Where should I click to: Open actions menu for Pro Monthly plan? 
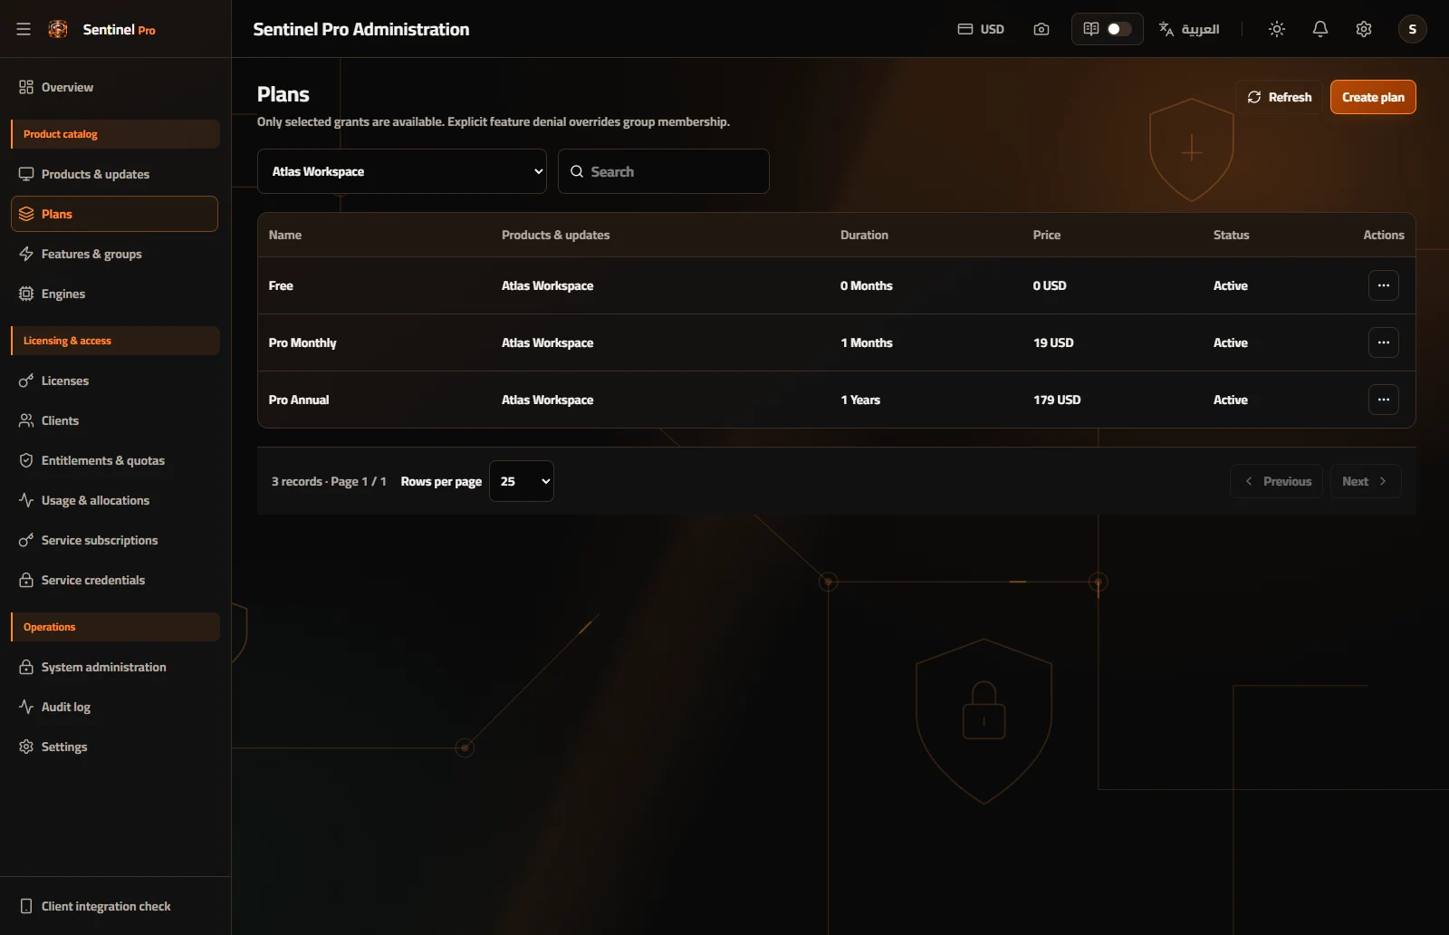click(x=1383, y=342)
